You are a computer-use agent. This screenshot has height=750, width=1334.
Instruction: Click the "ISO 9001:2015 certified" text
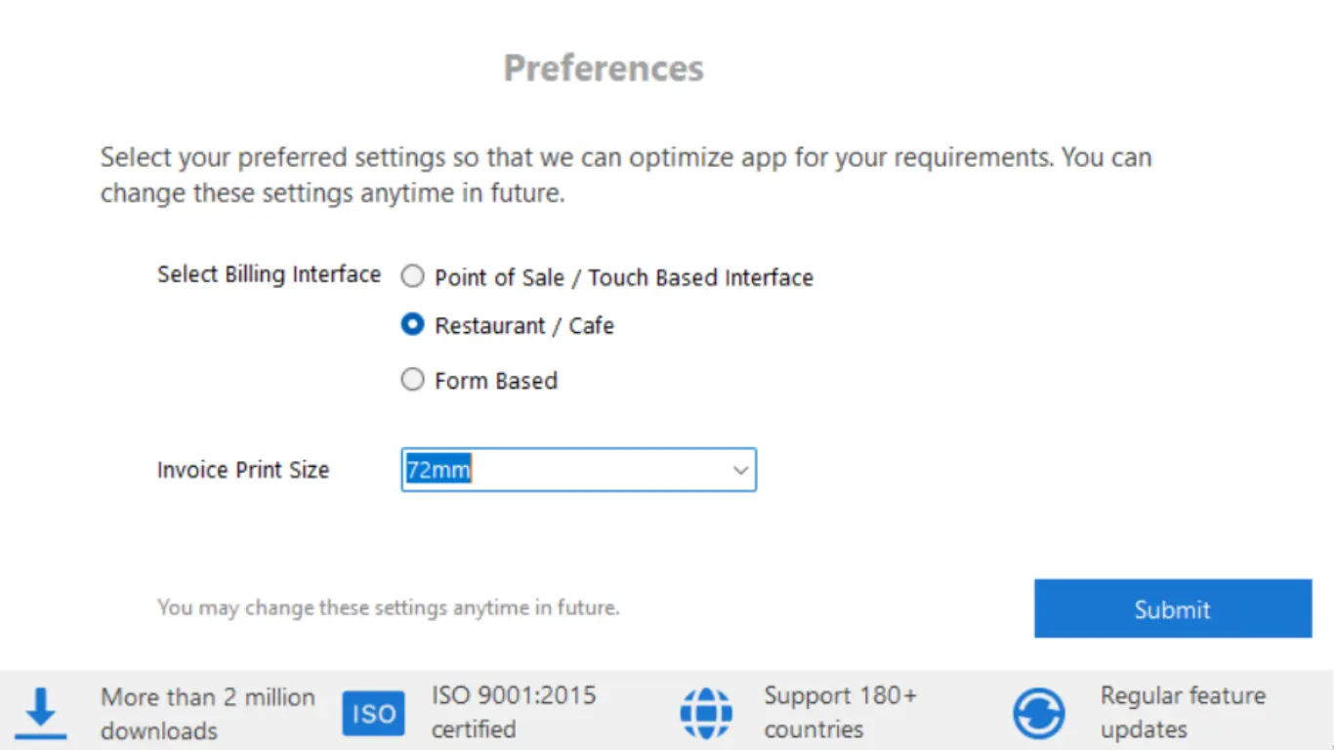(514, 713)
